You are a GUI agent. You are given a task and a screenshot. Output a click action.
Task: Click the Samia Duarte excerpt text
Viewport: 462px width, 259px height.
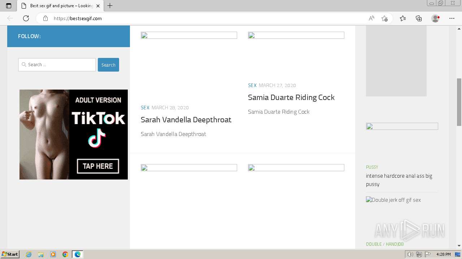[279, 112]
